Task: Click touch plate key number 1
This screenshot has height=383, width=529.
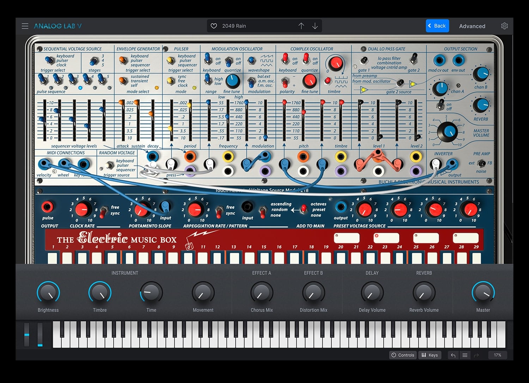Action: pos(52,258)
